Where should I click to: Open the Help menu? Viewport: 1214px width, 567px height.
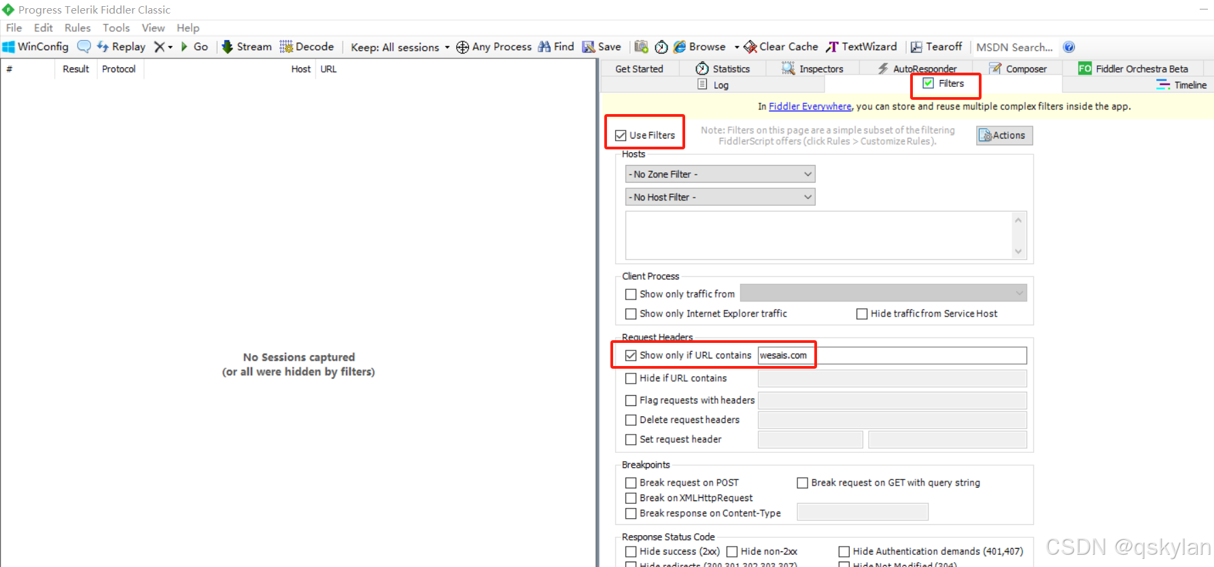(x=188, y=28)
